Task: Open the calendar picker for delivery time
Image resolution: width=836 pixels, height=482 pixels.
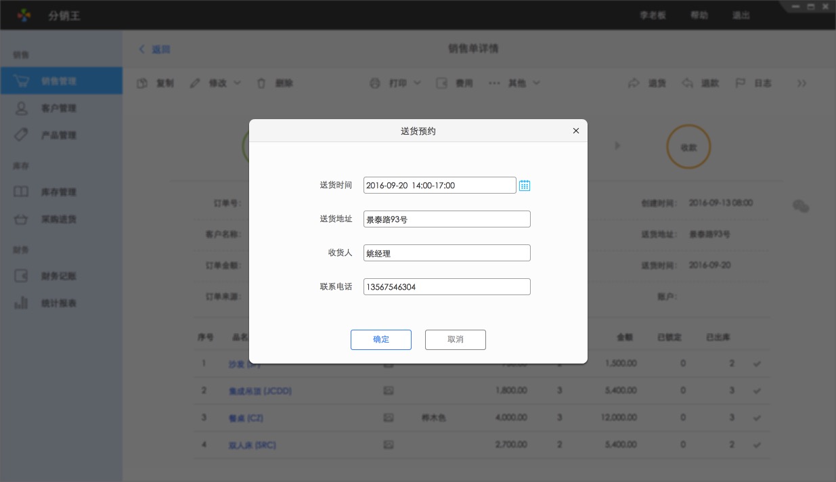Action: pyautogui.click(x=525, y=185)
